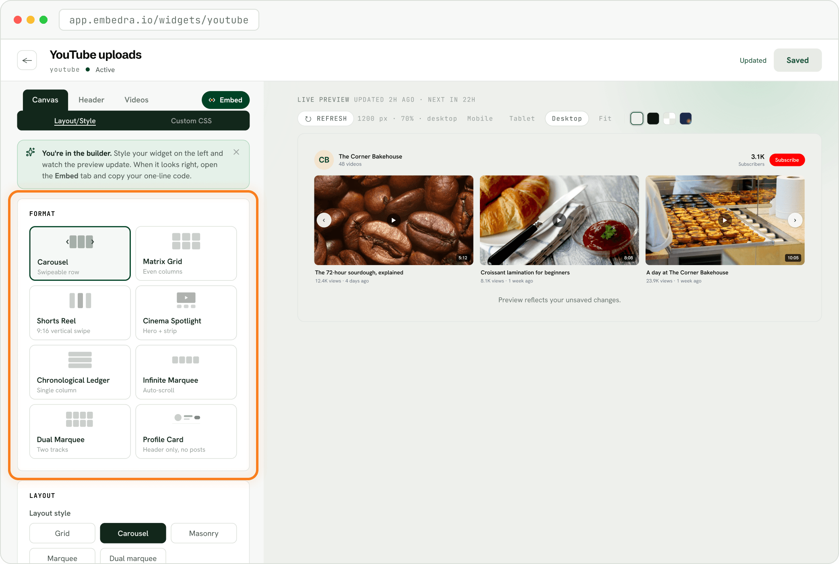Advance carousel with the next arrow

[x=795, y=220]
